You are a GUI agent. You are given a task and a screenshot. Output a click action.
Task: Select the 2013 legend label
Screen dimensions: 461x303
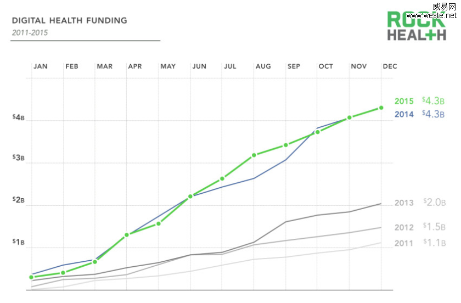pos(404,203)
